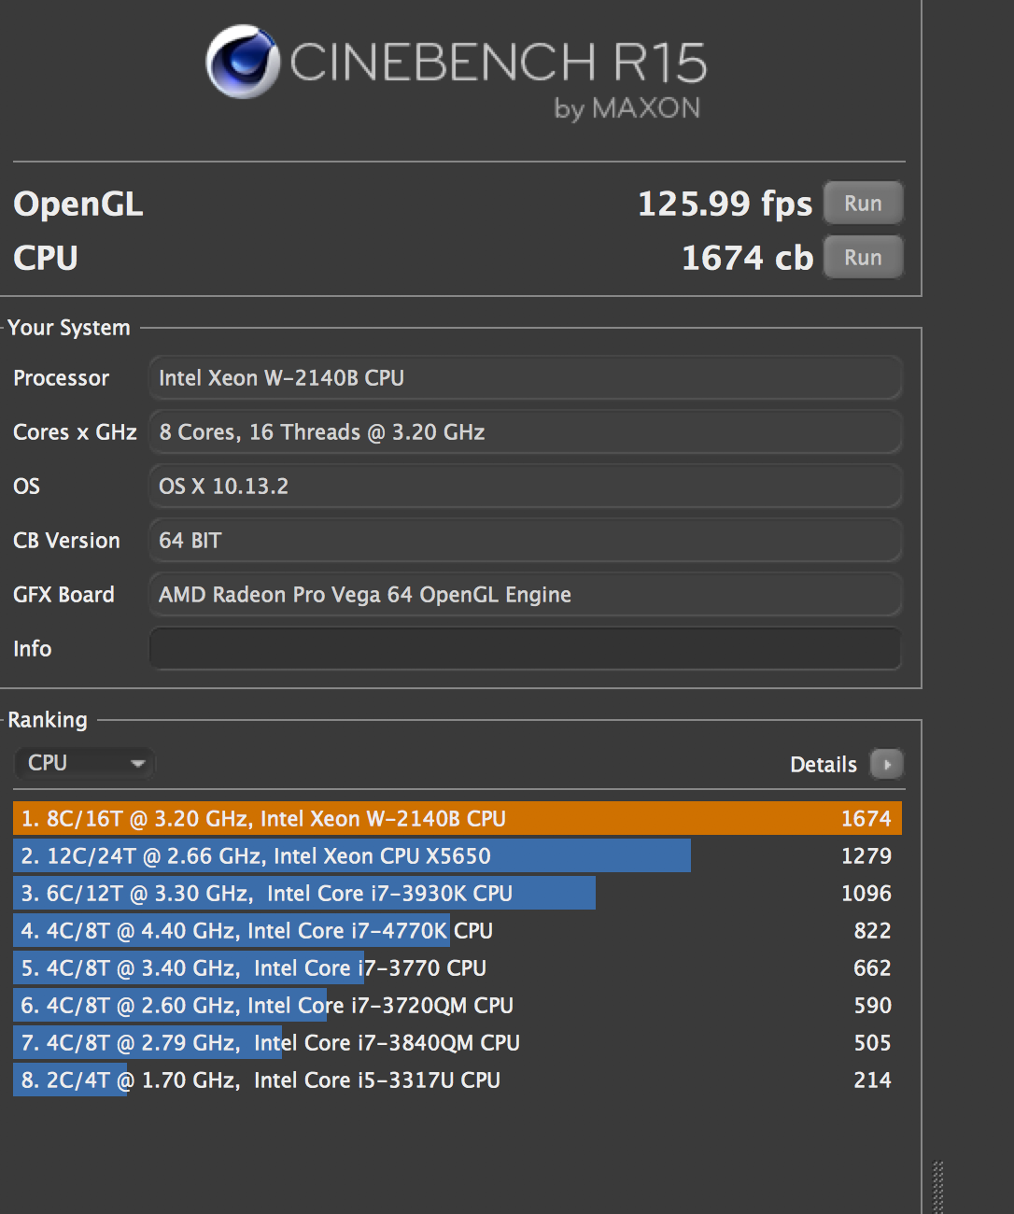Select the CB Version 64 BIT field
The height and width of the screenshot is (1214, 1014).
(525, 541)
